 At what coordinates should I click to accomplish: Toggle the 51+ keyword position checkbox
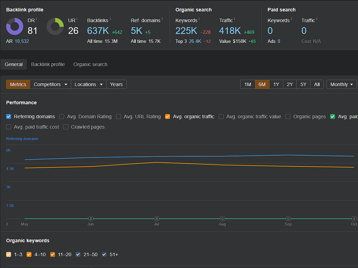pyautogui.click(x=104, y=254)
